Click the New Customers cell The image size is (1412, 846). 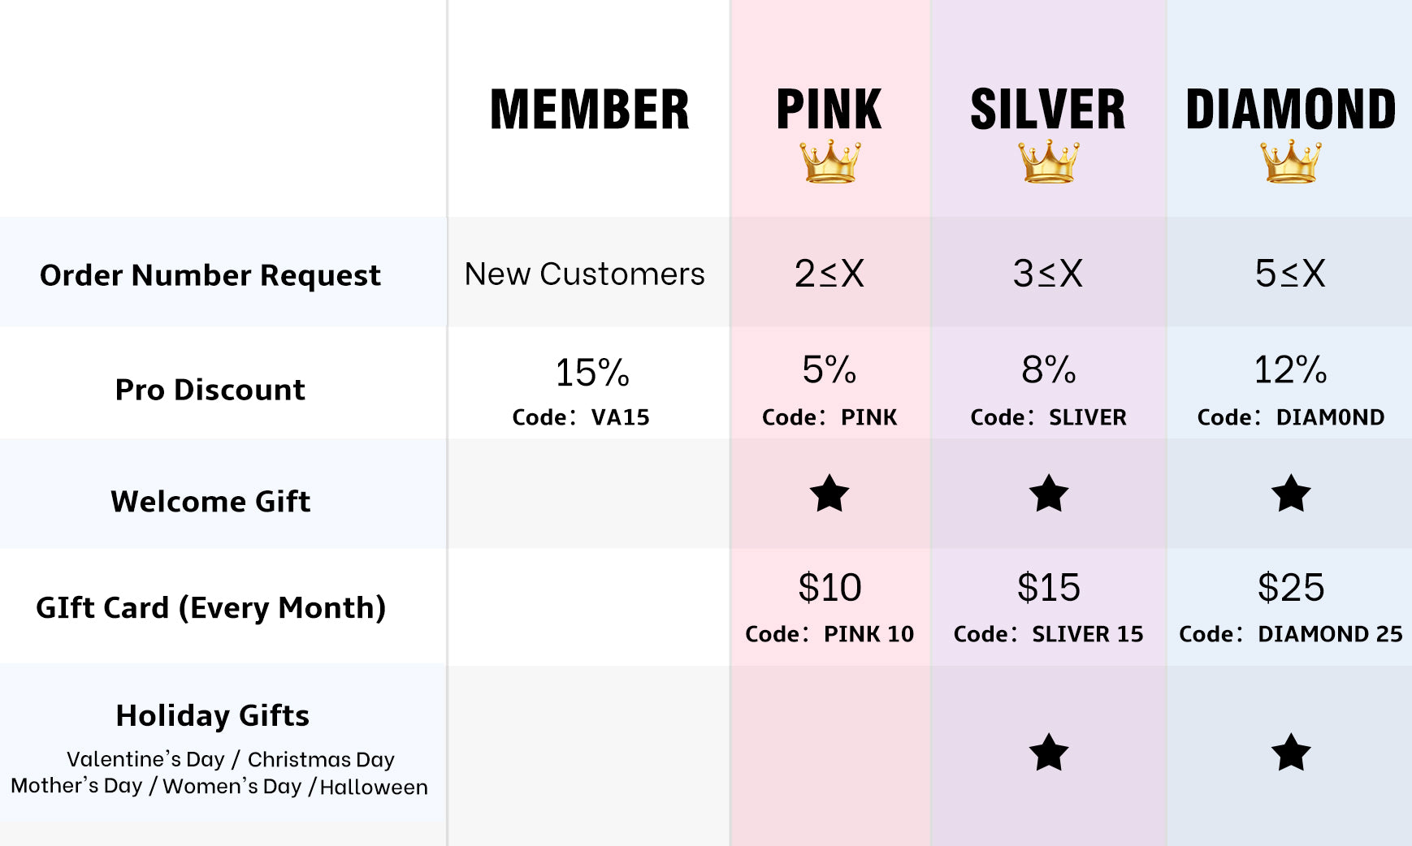[x=585, y=274]
